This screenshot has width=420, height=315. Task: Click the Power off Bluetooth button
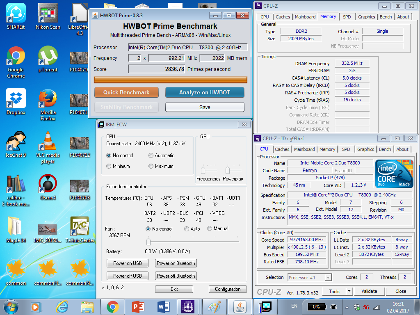176,276
